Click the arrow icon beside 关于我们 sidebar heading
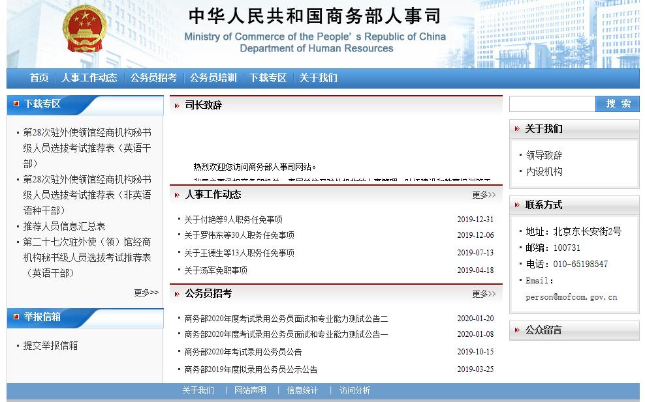 (516, 128)
